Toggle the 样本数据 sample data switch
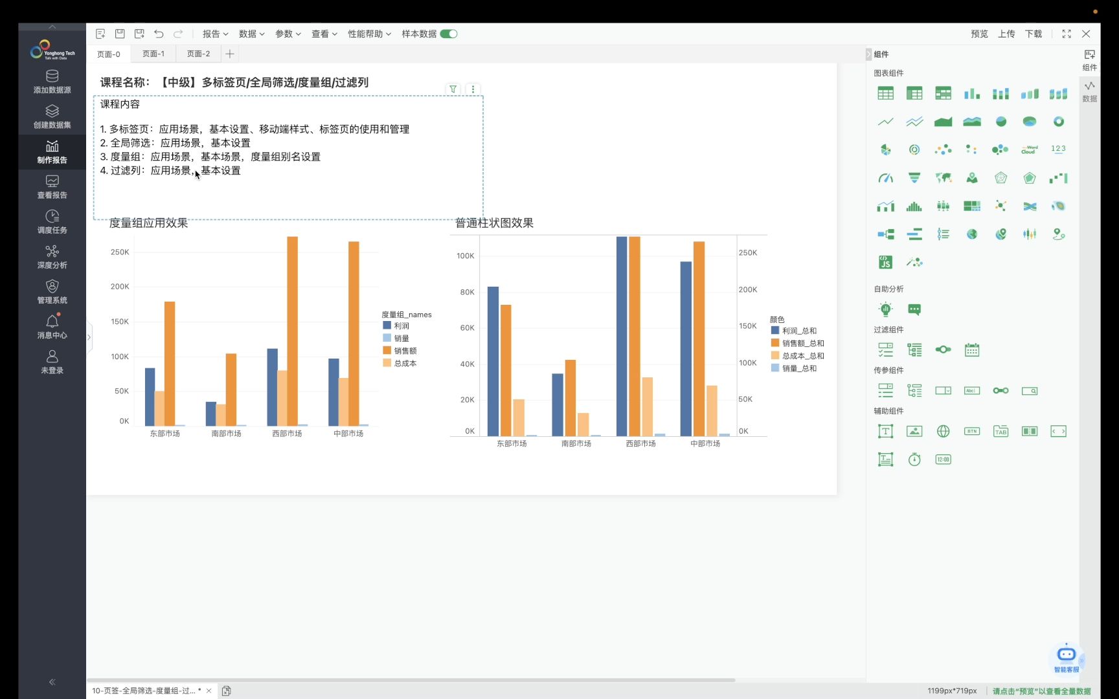Viewport: 1119px width, 699px height. pos(449,34)
